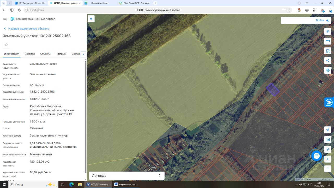Viewport: 334px width, 188px height.
Task: Switch to the Объекты tab
Action: click(45, 54)
